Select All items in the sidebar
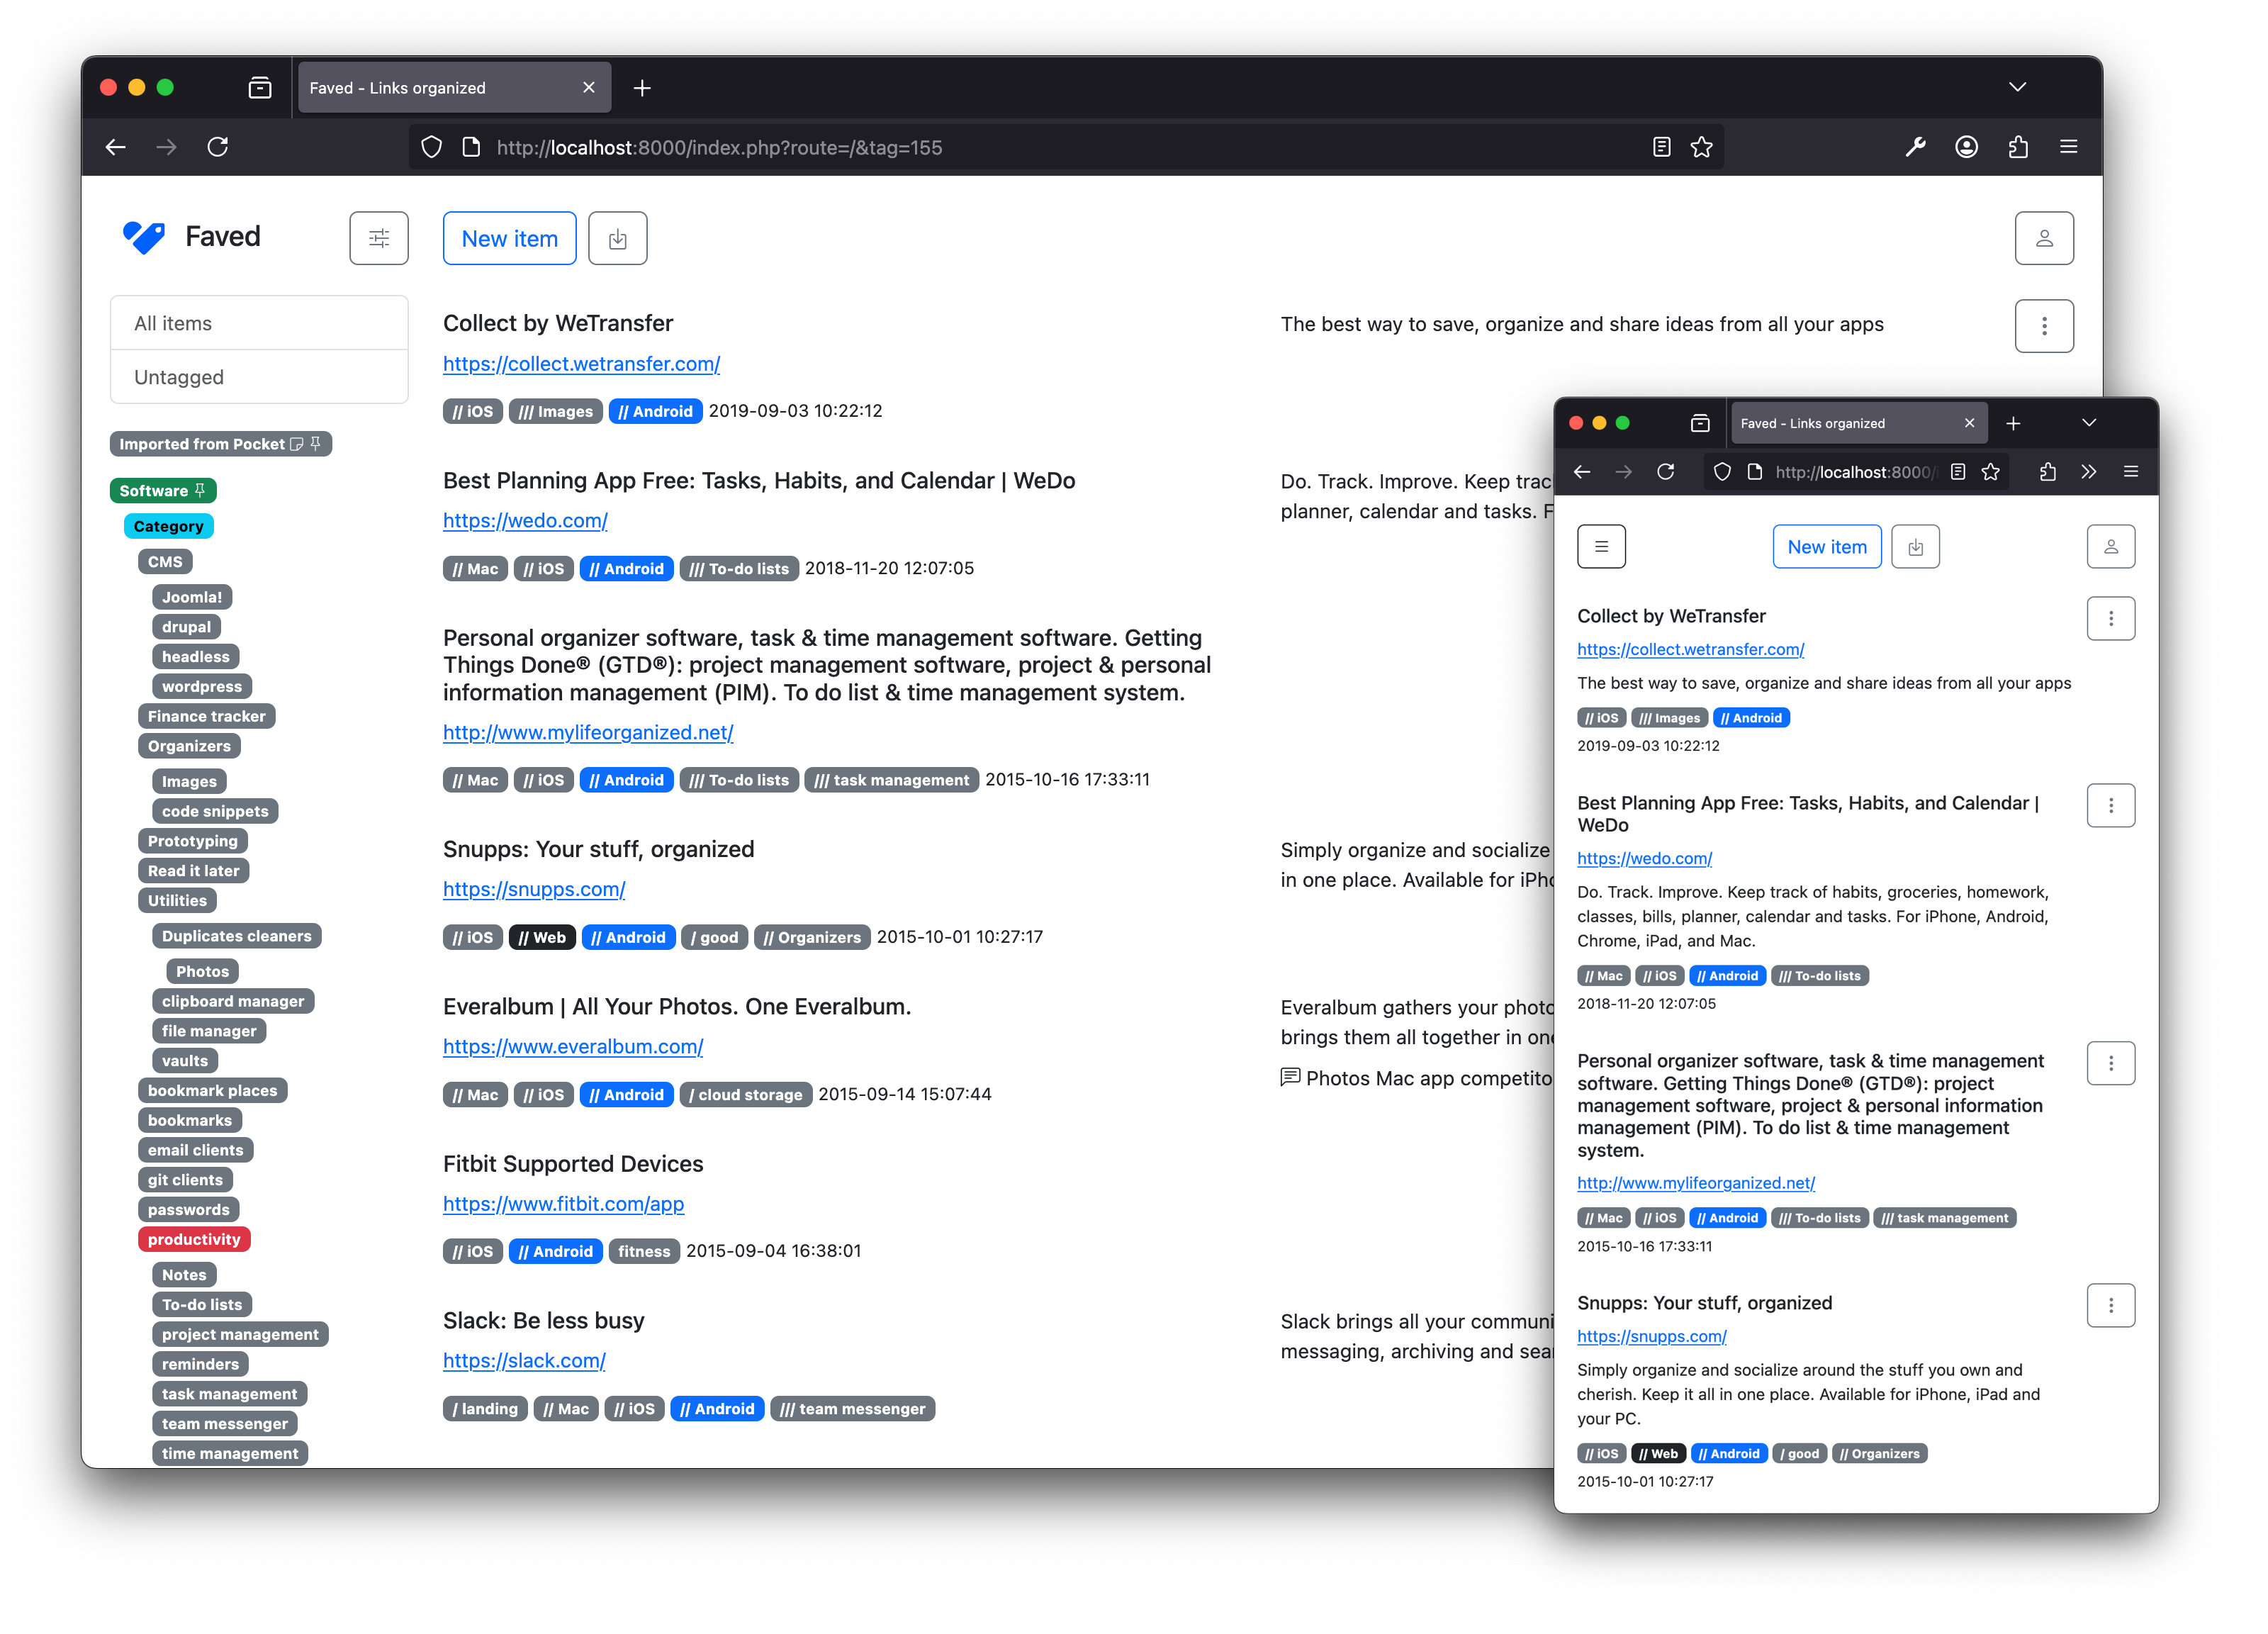2268x1634 pixels. pyautogui.click(x=259, y=323)
